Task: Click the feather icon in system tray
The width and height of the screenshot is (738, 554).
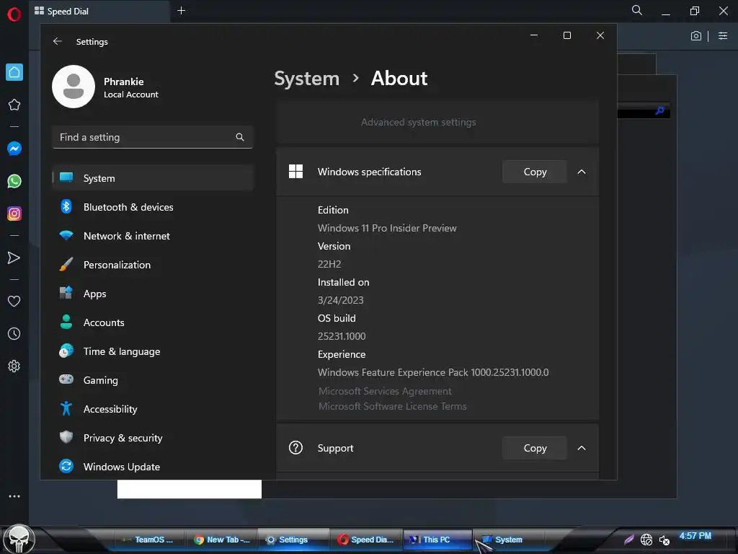Action: point(628,540)
